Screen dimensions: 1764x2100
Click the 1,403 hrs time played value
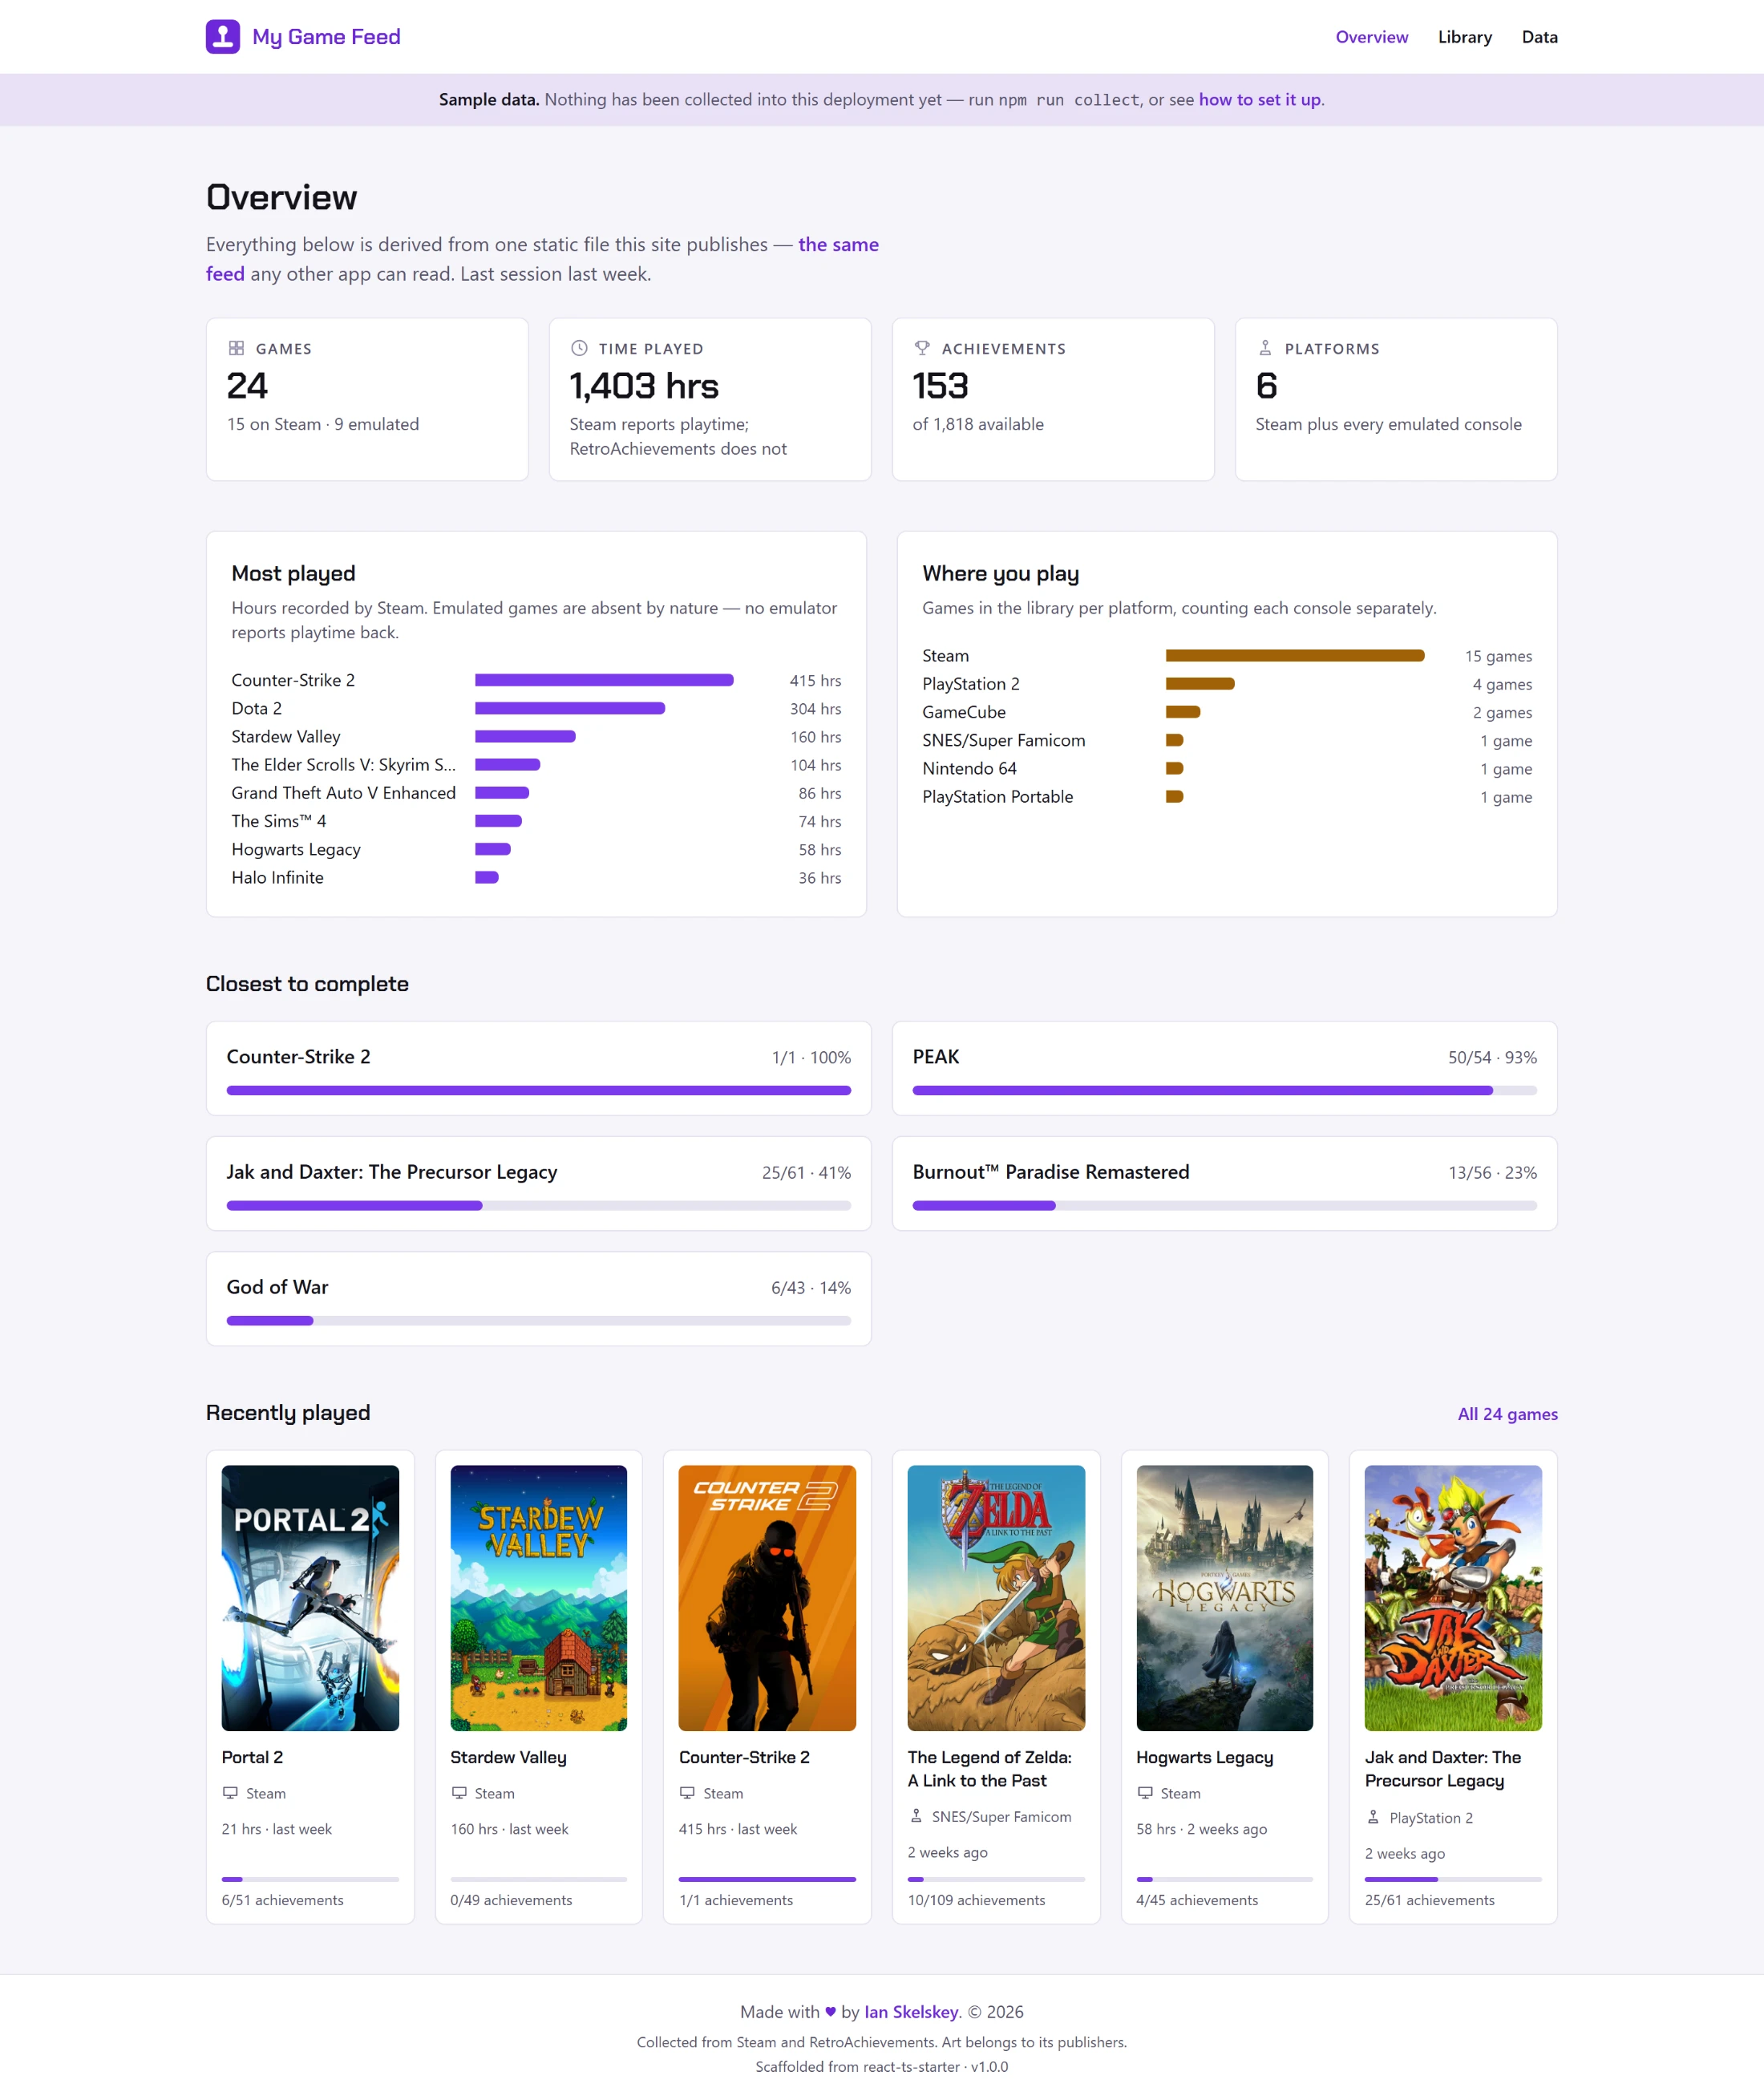(x=644, y=386)
